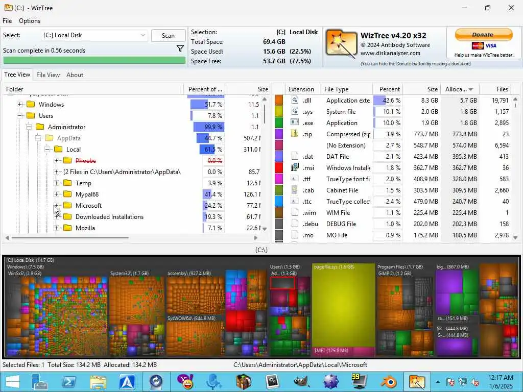Viewport: 523px width, 392px height.
Task: Show hidden system tray icons
Action: [x=438, y=382]
